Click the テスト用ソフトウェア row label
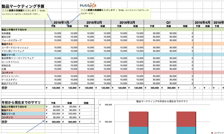 coord(13,51)
